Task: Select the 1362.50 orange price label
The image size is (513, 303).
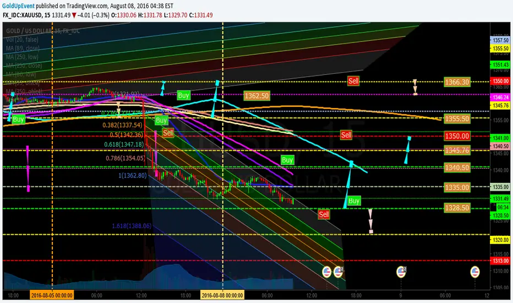Action: 257,96
